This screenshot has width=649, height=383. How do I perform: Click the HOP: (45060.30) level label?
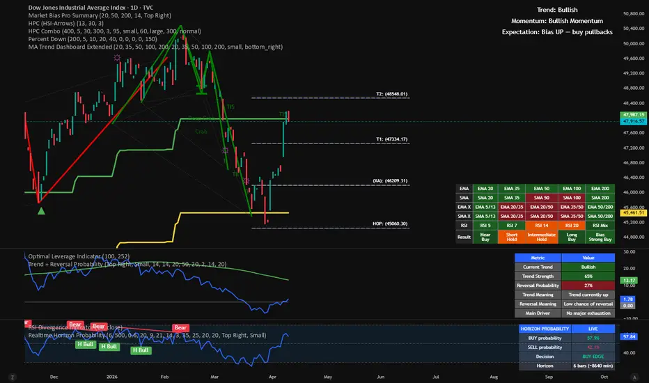pos(390,224)
